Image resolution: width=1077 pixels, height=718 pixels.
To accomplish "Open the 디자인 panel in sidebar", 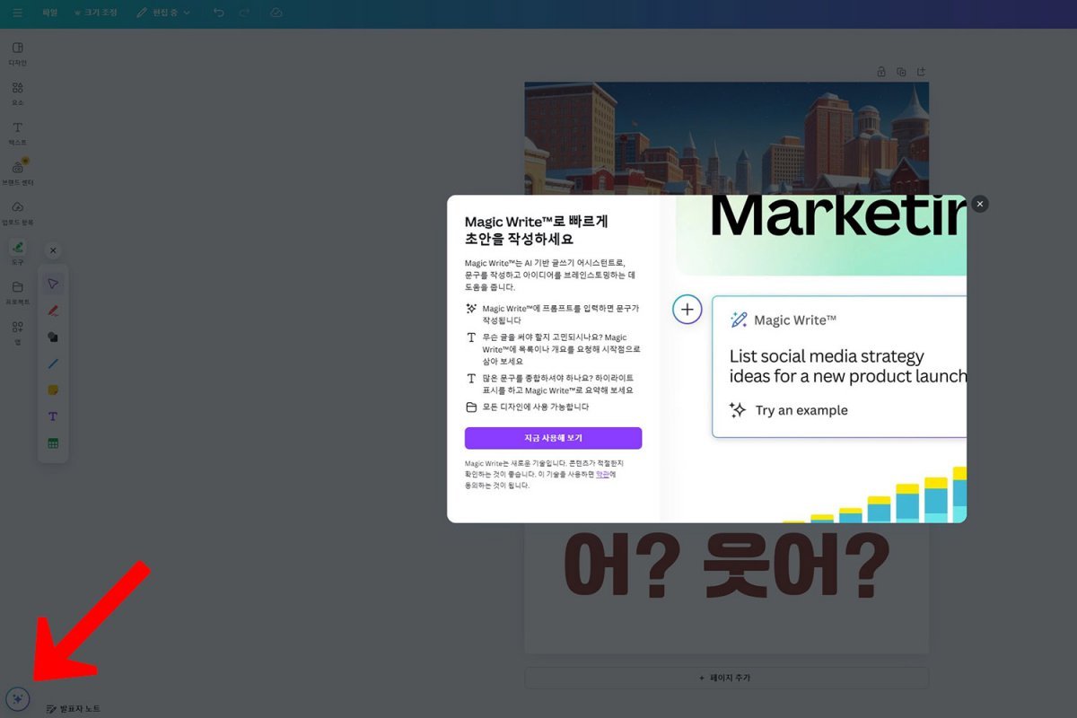I will [17, 53].
